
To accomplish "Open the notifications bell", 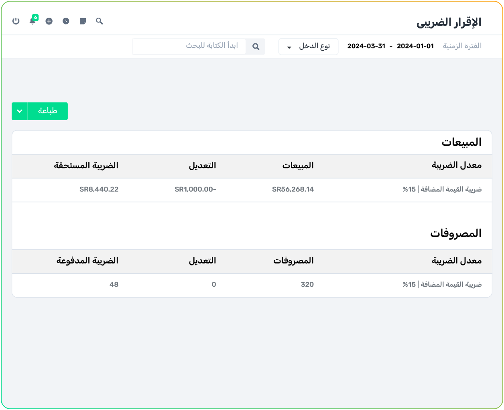I will [x=33, y=21].
